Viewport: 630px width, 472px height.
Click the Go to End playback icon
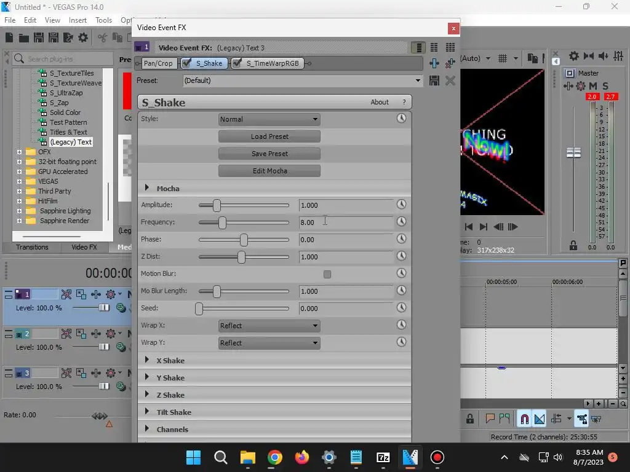[484, 227]
